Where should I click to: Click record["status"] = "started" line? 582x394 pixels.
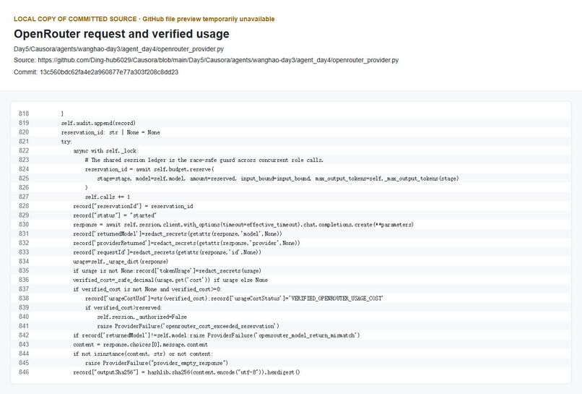click(x=115, y=215)
